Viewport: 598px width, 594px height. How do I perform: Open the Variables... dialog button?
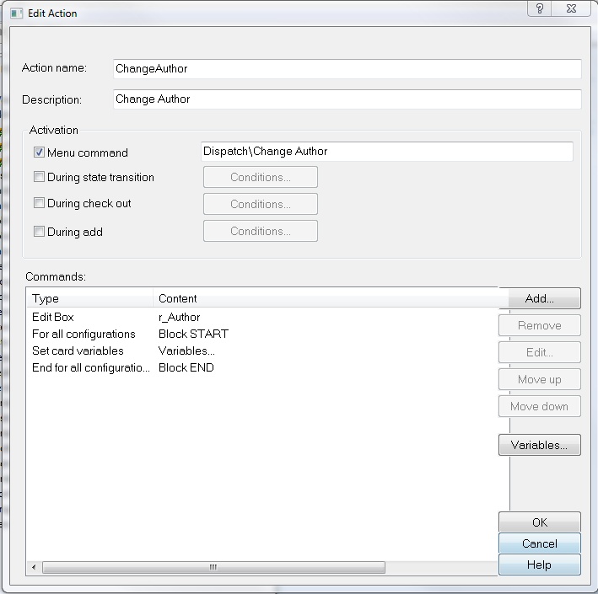[539, 445]
